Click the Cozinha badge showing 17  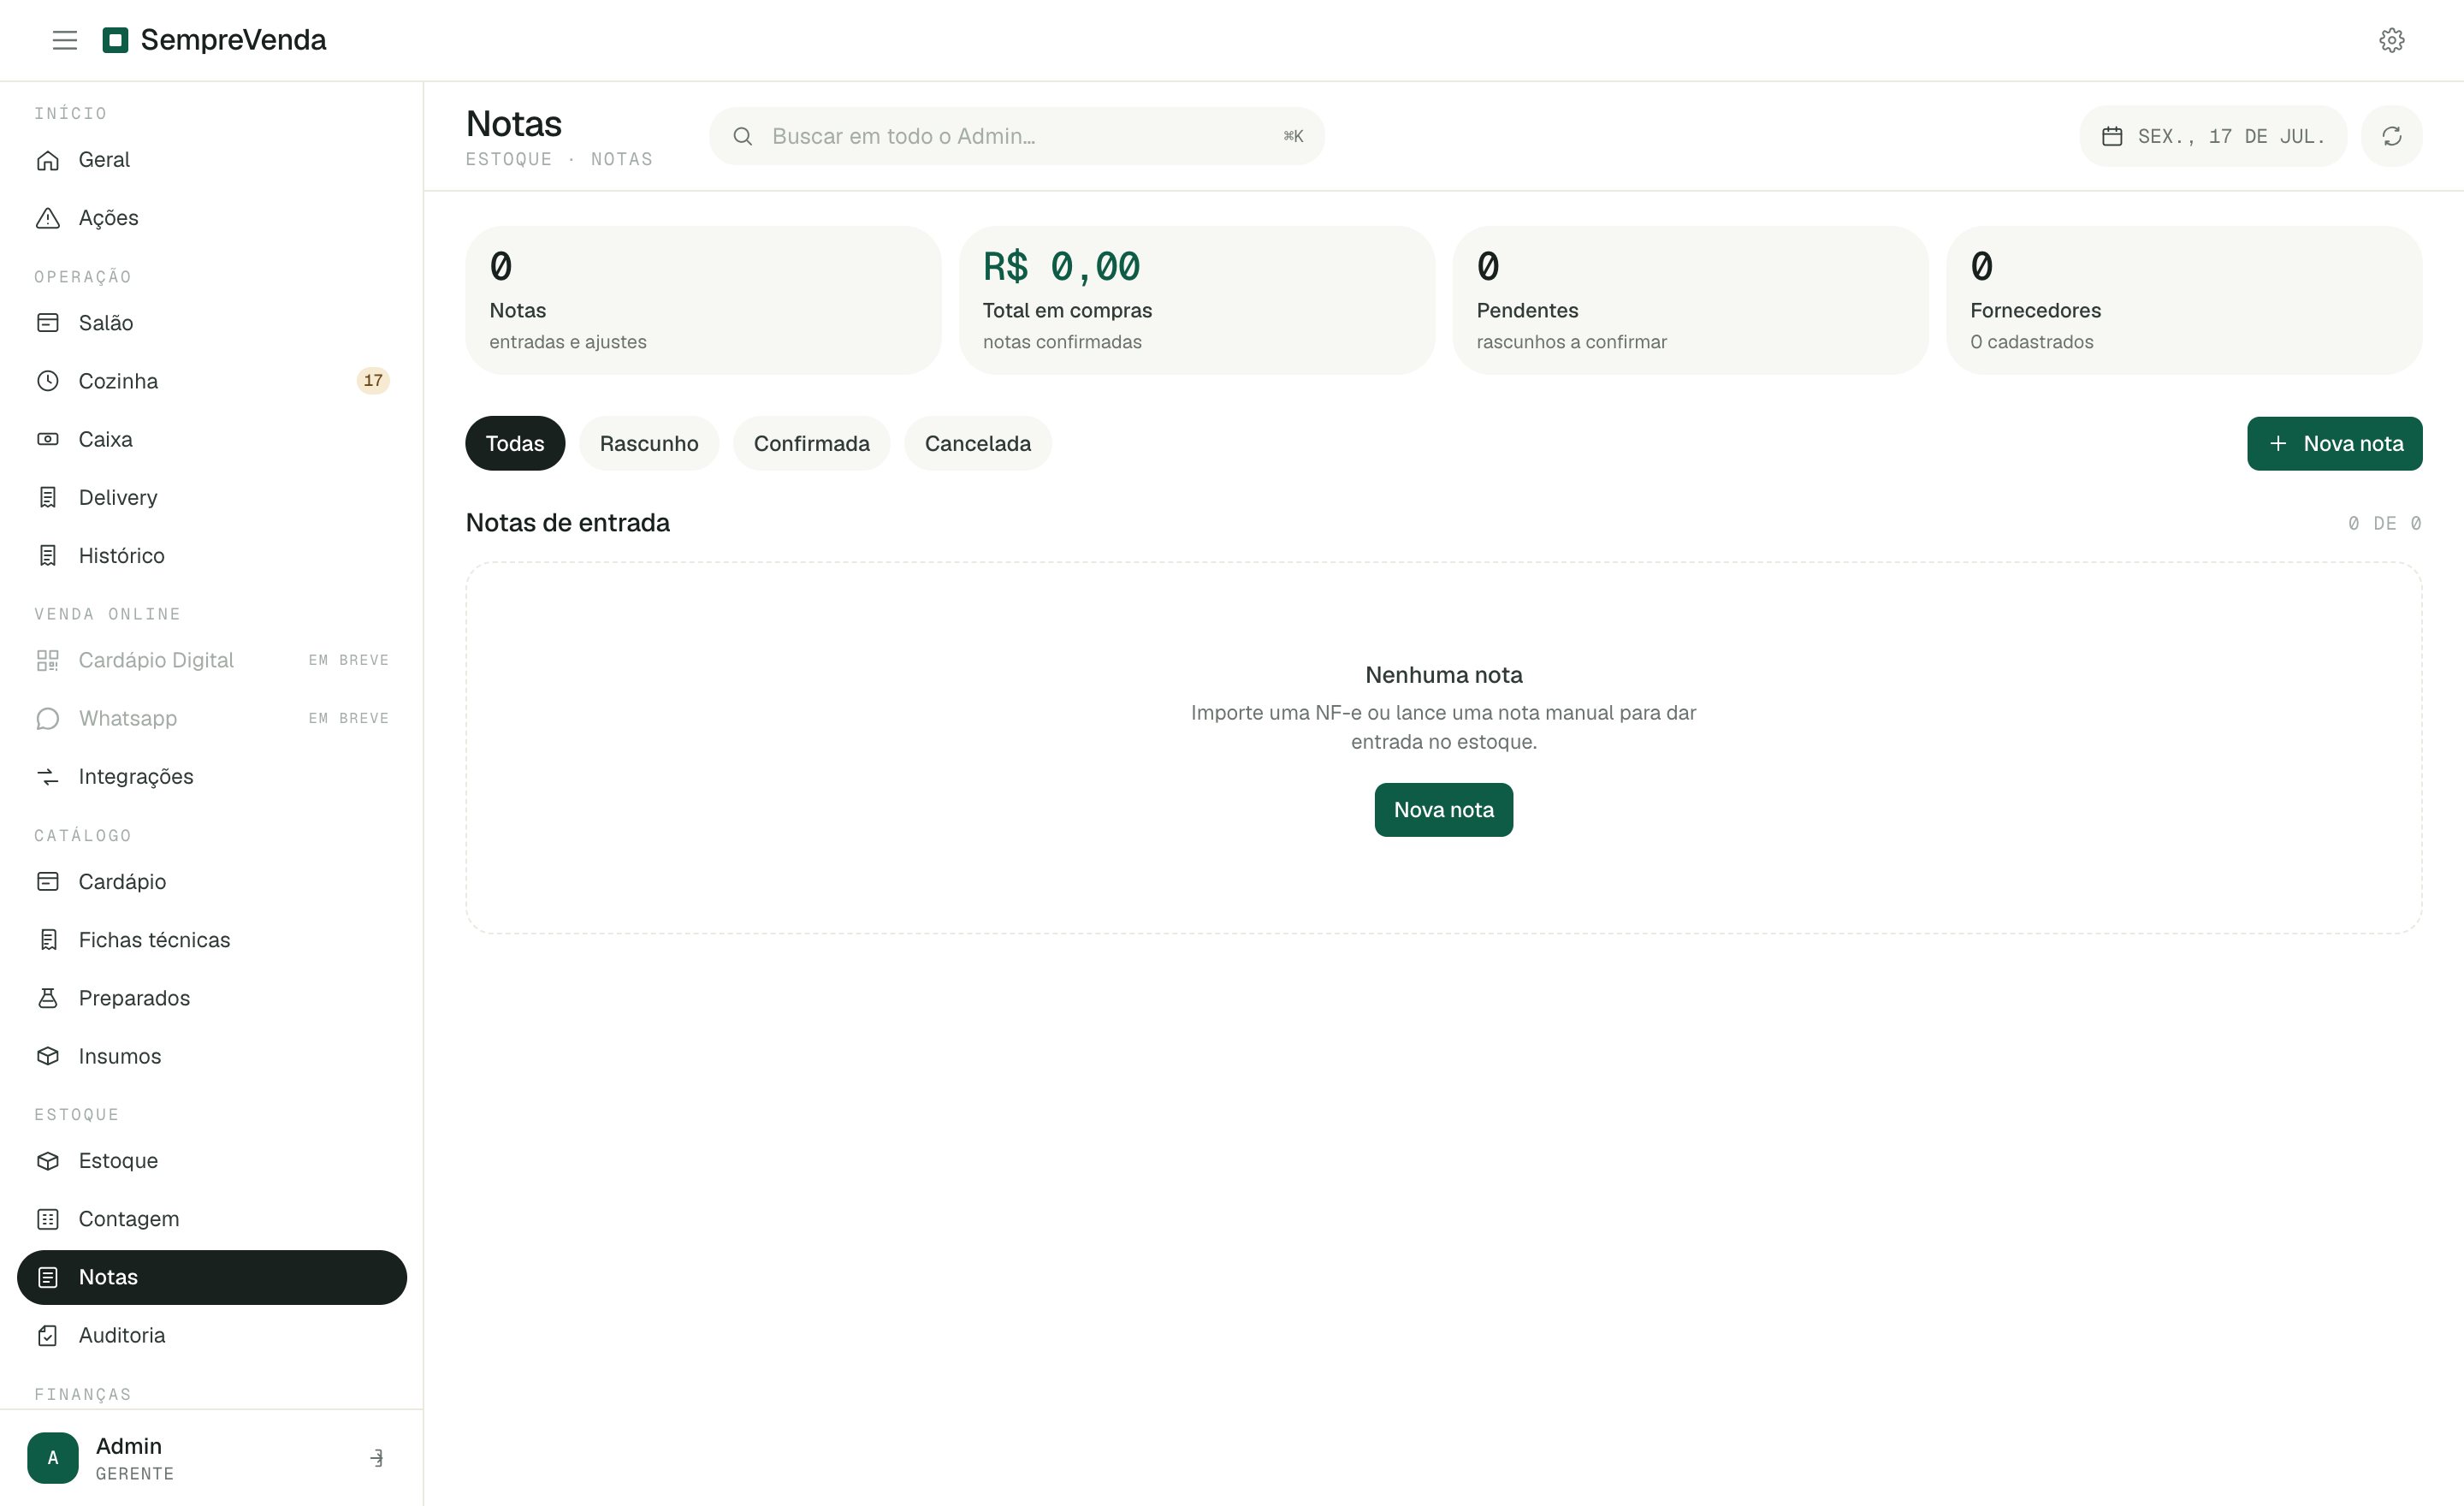tap(373, 380)
